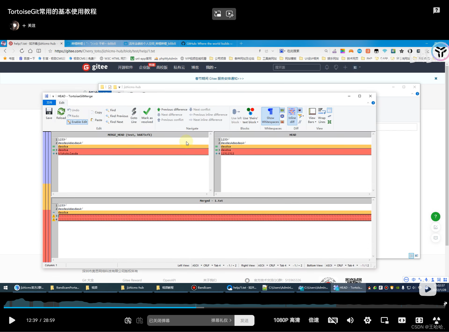Click 关注 follow button
Image resolution: width=449 pixels, height=332 pixels.
(29, 26)
